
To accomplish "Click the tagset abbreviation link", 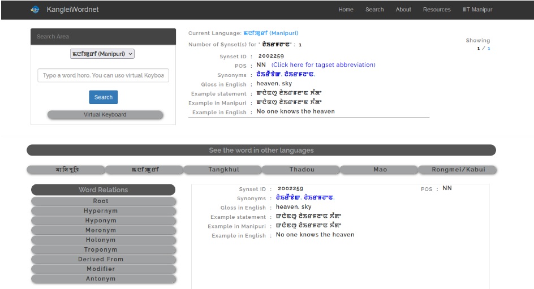I will coord(323,65).
